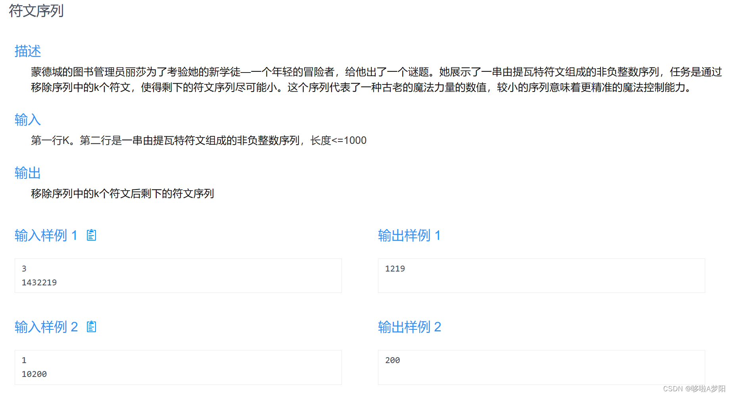Select output value 1219

pyautogui.click(x=395, y=269)
